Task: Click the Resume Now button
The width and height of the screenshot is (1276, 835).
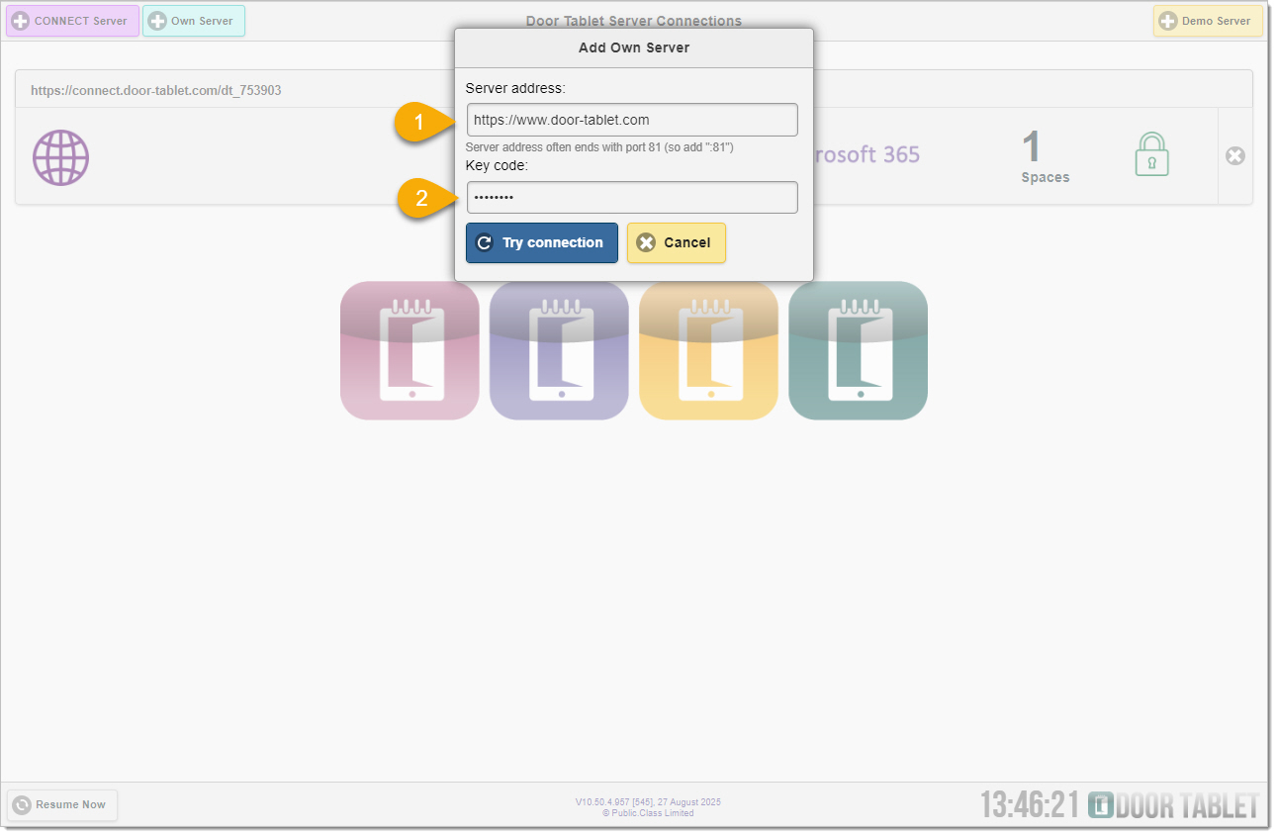Action: (61, 805)
